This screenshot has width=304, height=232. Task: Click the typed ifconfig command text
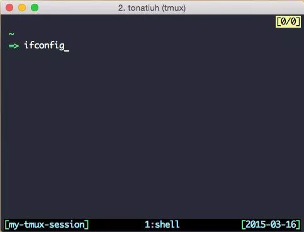(44, 45)
